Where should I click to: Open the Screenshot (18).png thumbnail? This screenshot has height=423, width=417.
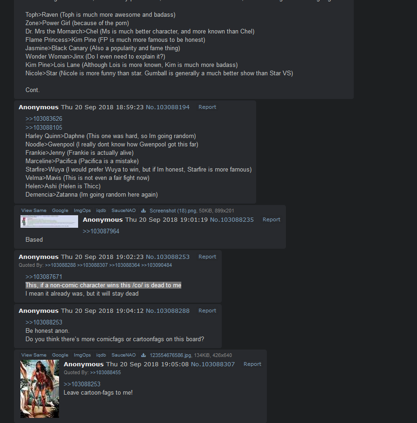(x=49, y=221)
